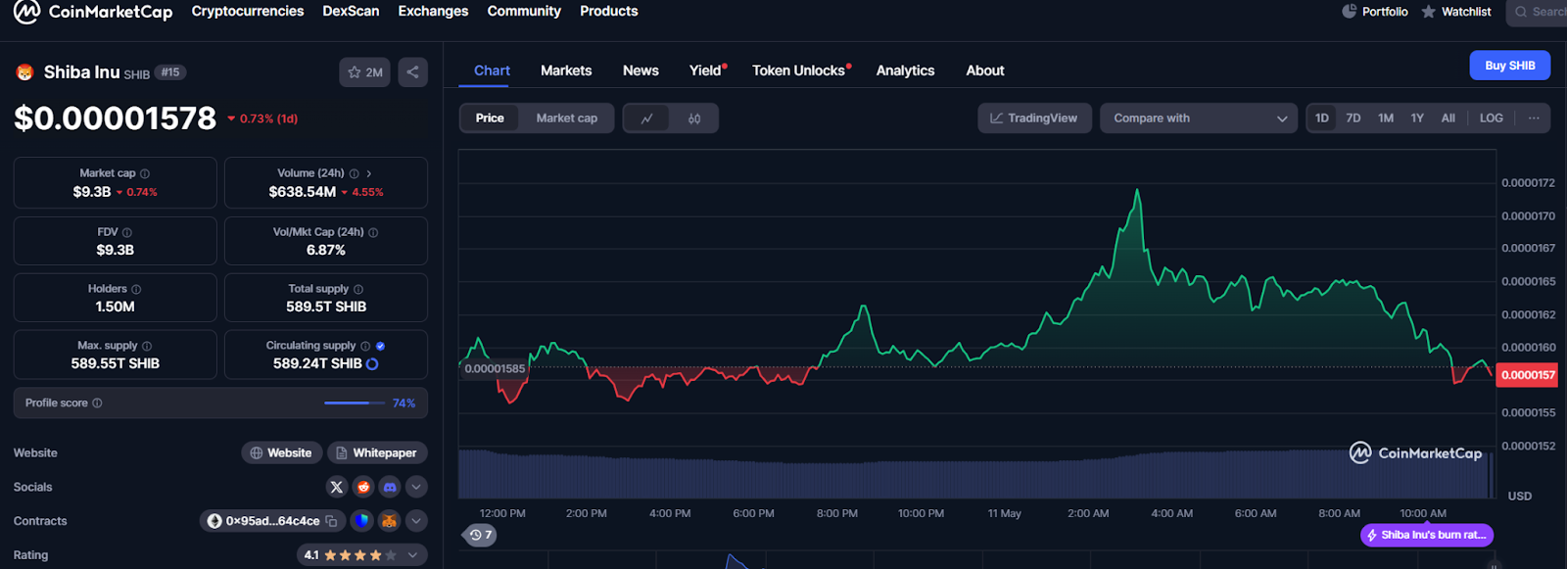
Task: Click the 4.1 star rating display
Action: tap(362, 555)
